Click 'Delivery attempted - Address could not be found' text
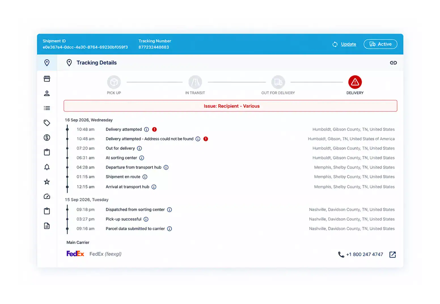Viewport: 440px width, 304px height. pos(150,139)
